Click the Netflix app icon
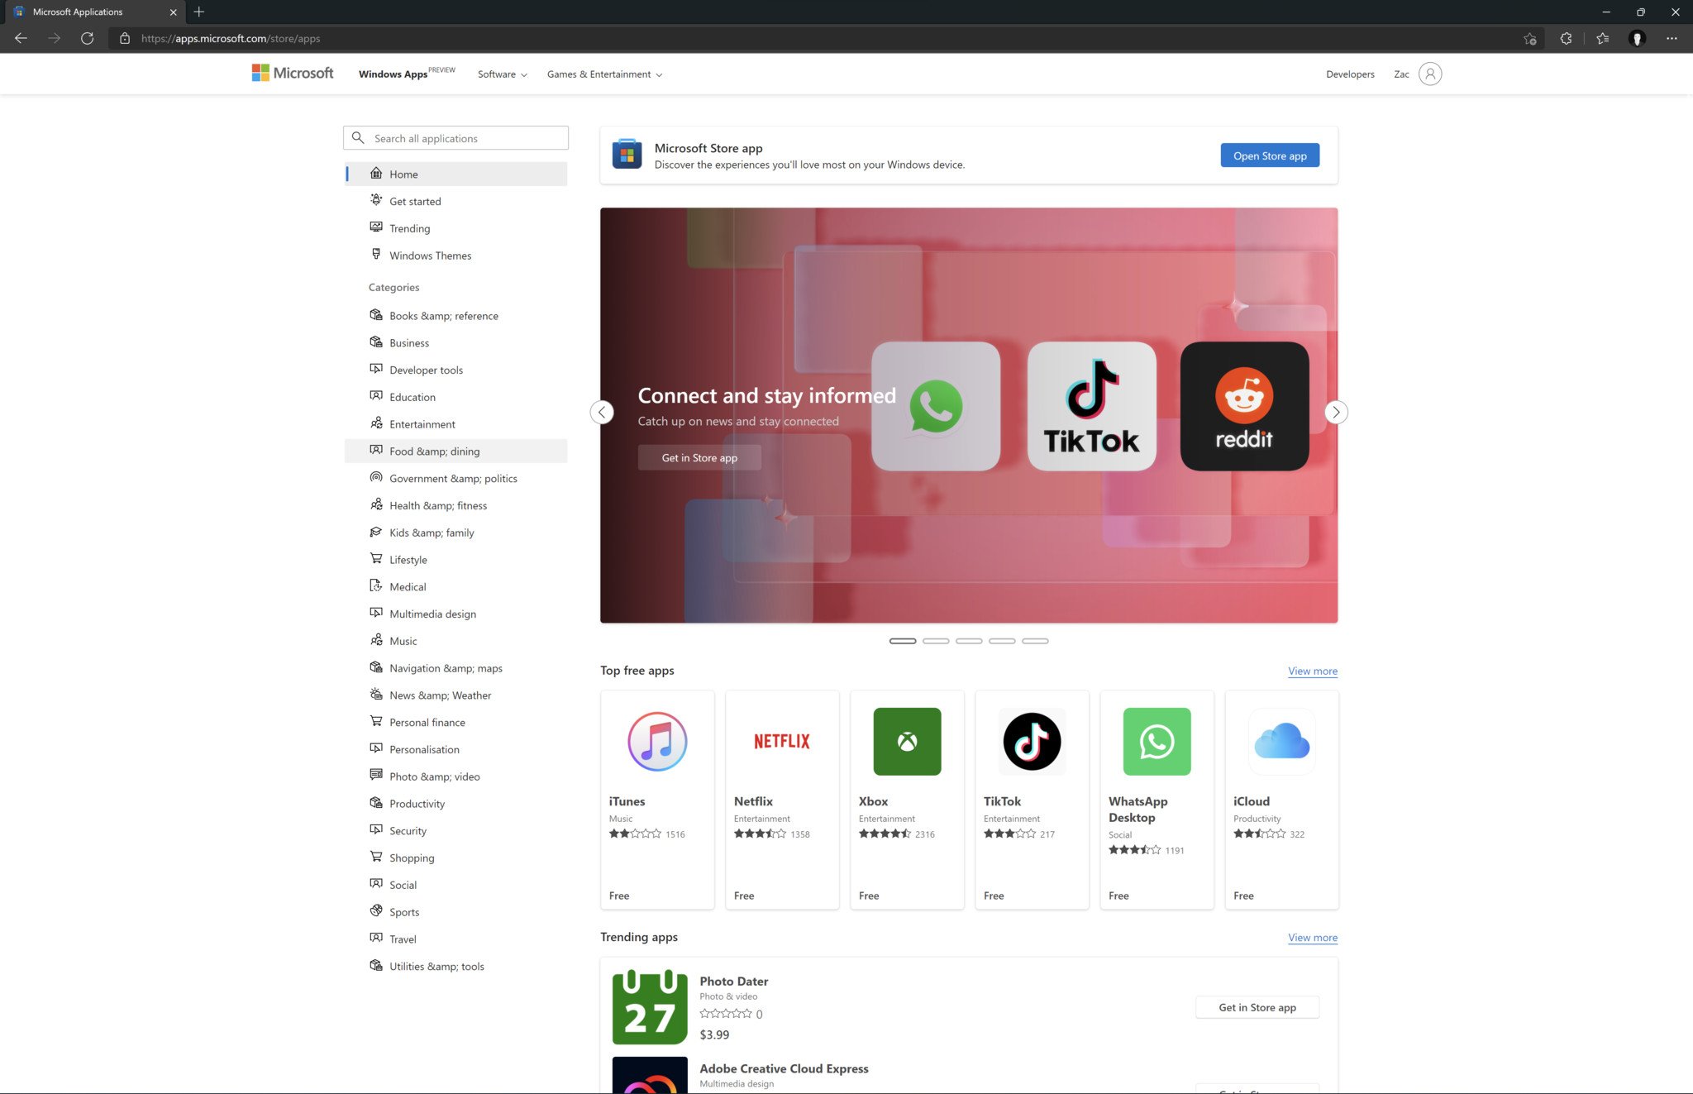The height and width of the screenshot is (1094, 1693). 782,739
